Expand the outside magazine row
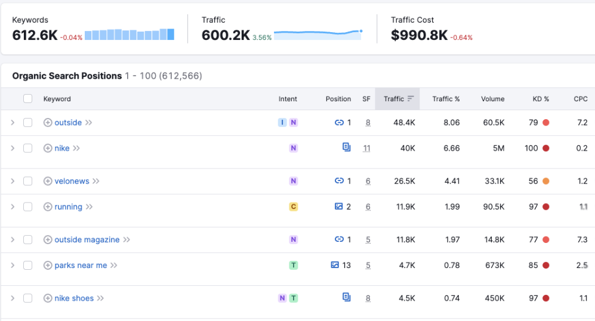This screenshot has width=595, height=321. point(13,240)
